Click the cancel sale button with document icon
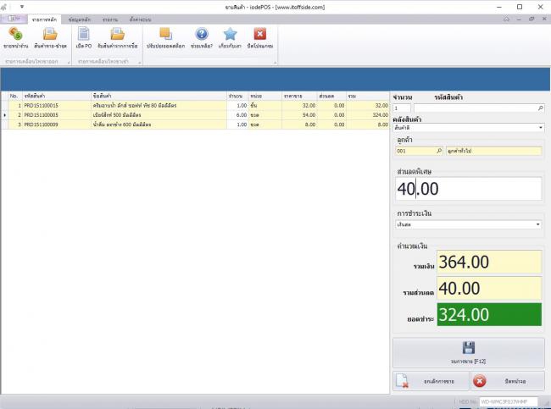Screen dimensions: 551x409 431,381
